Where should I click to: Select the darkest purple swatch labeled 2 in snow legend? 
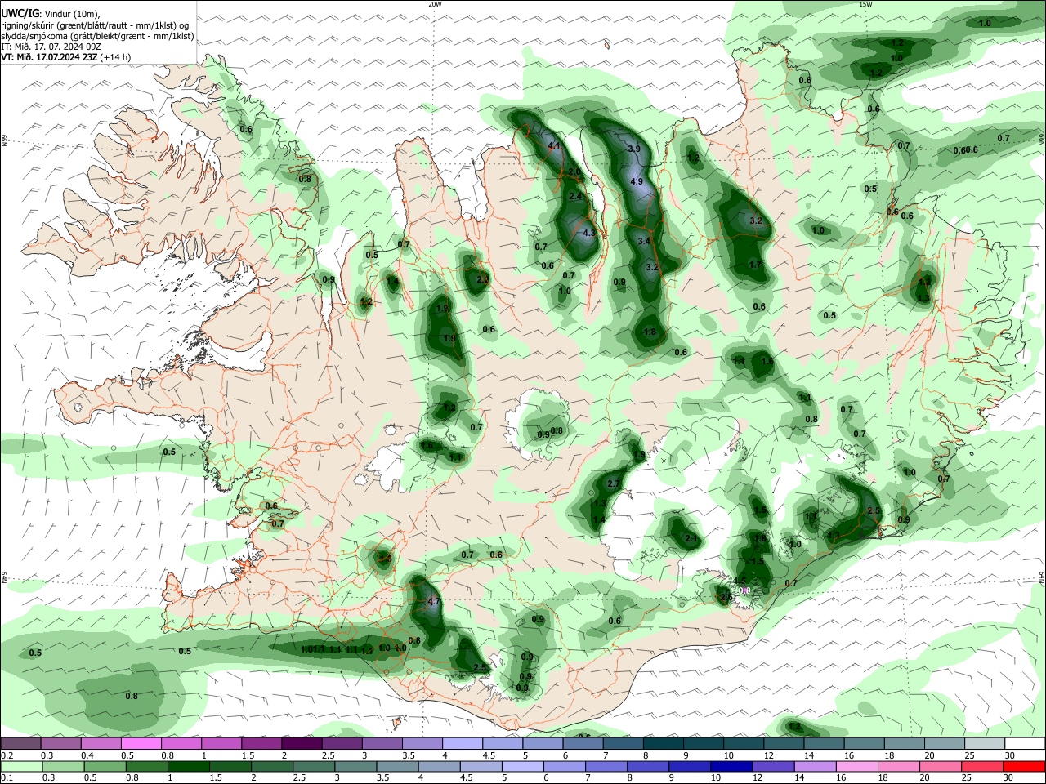(302, 743)
